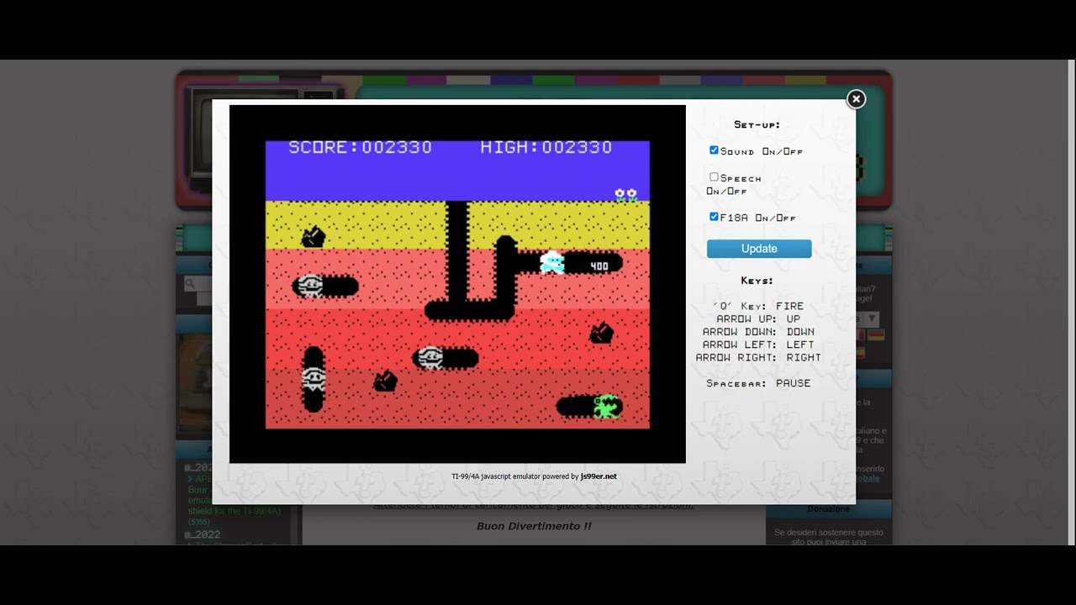Click the ARROW UP: UP instruction
The width and height of the screenshot is (1076, 605).
coord(758,319)
